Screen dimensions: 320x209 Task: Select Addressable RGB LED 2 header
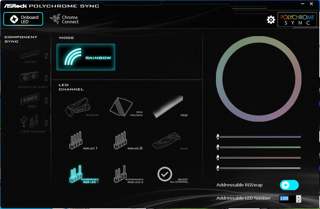click(x=128, y=174)
